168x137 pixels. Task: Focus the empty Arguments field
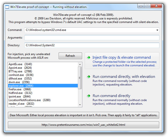pos(92,38)
